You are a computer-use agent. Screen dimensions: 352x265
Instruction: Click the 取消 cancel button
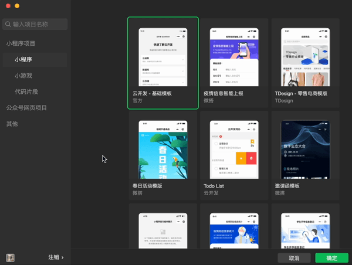tap(294, 258)
